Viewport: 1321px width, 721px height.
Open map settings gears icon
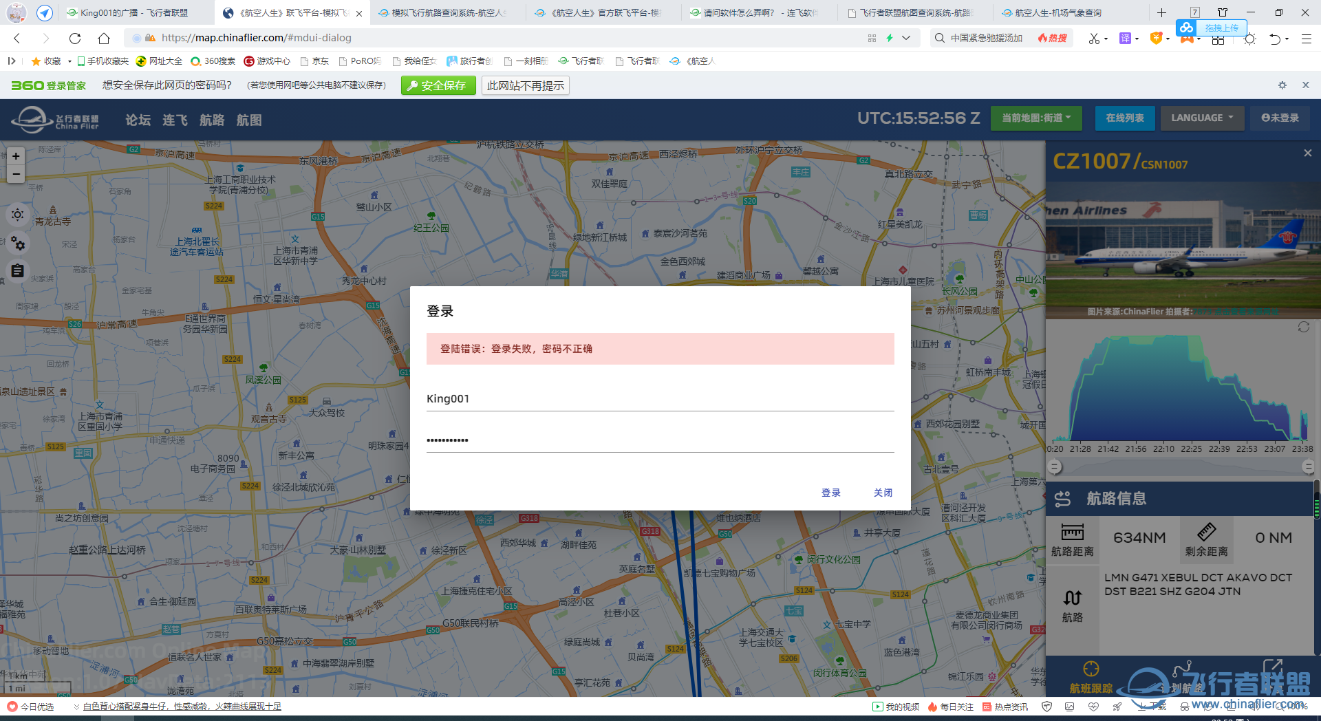pos(18,243)
